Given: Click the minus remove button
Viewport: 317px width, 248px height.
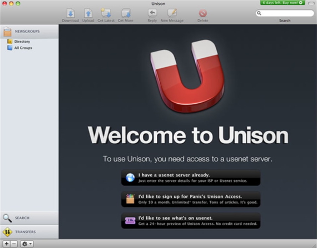Looking at the screenshot, I should (14, 244).
